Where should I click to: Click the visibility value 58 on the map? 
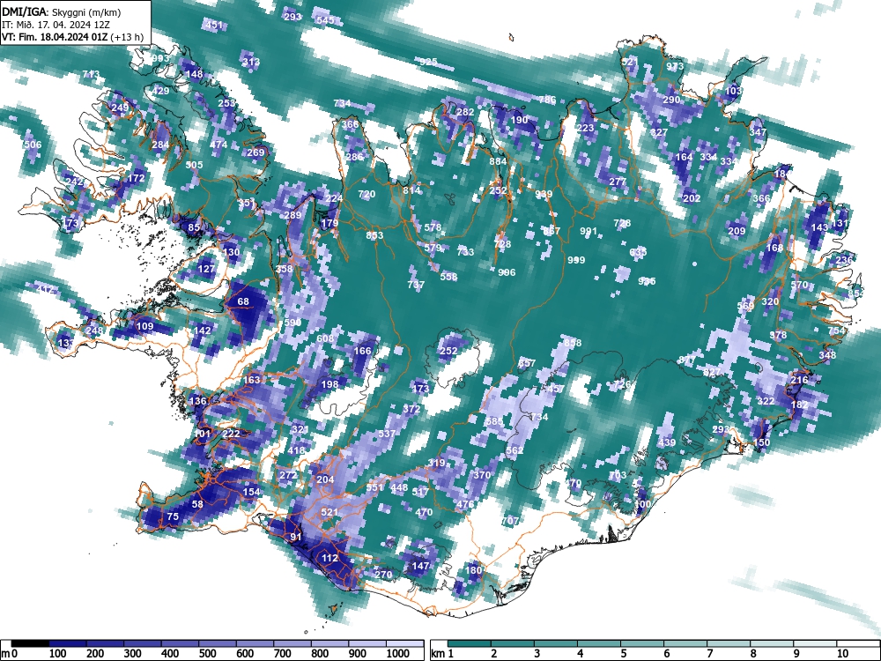(197, 504)
